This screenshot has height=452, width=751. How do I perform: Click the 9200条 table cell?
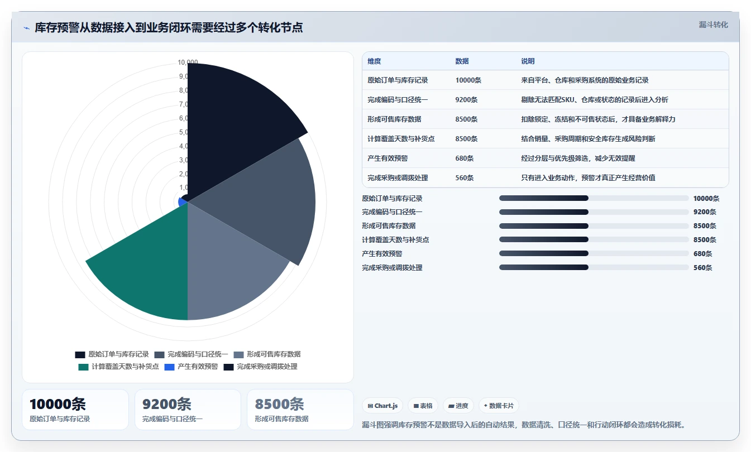(x=466, y=100)
